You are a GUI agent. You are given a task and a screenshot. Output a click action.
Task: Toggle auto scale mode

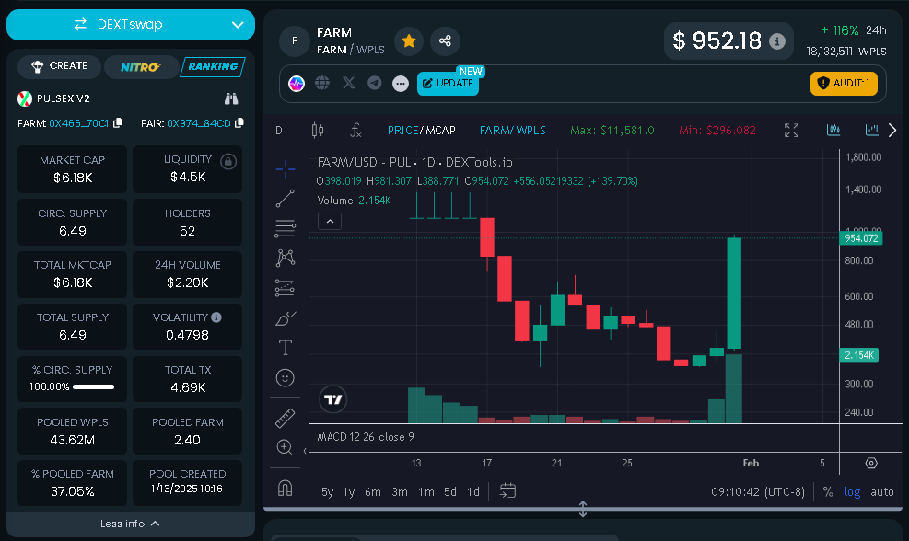point(881,491)
